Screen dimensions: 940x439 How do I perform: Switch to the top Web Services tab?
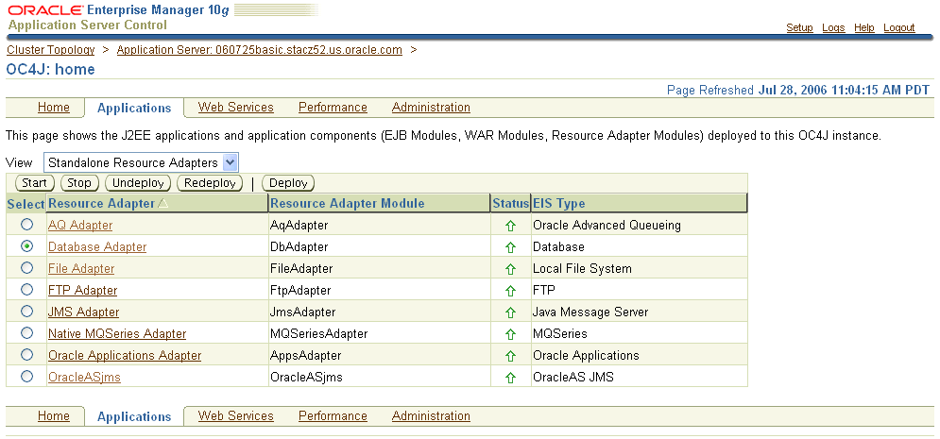tap(235, 108)
